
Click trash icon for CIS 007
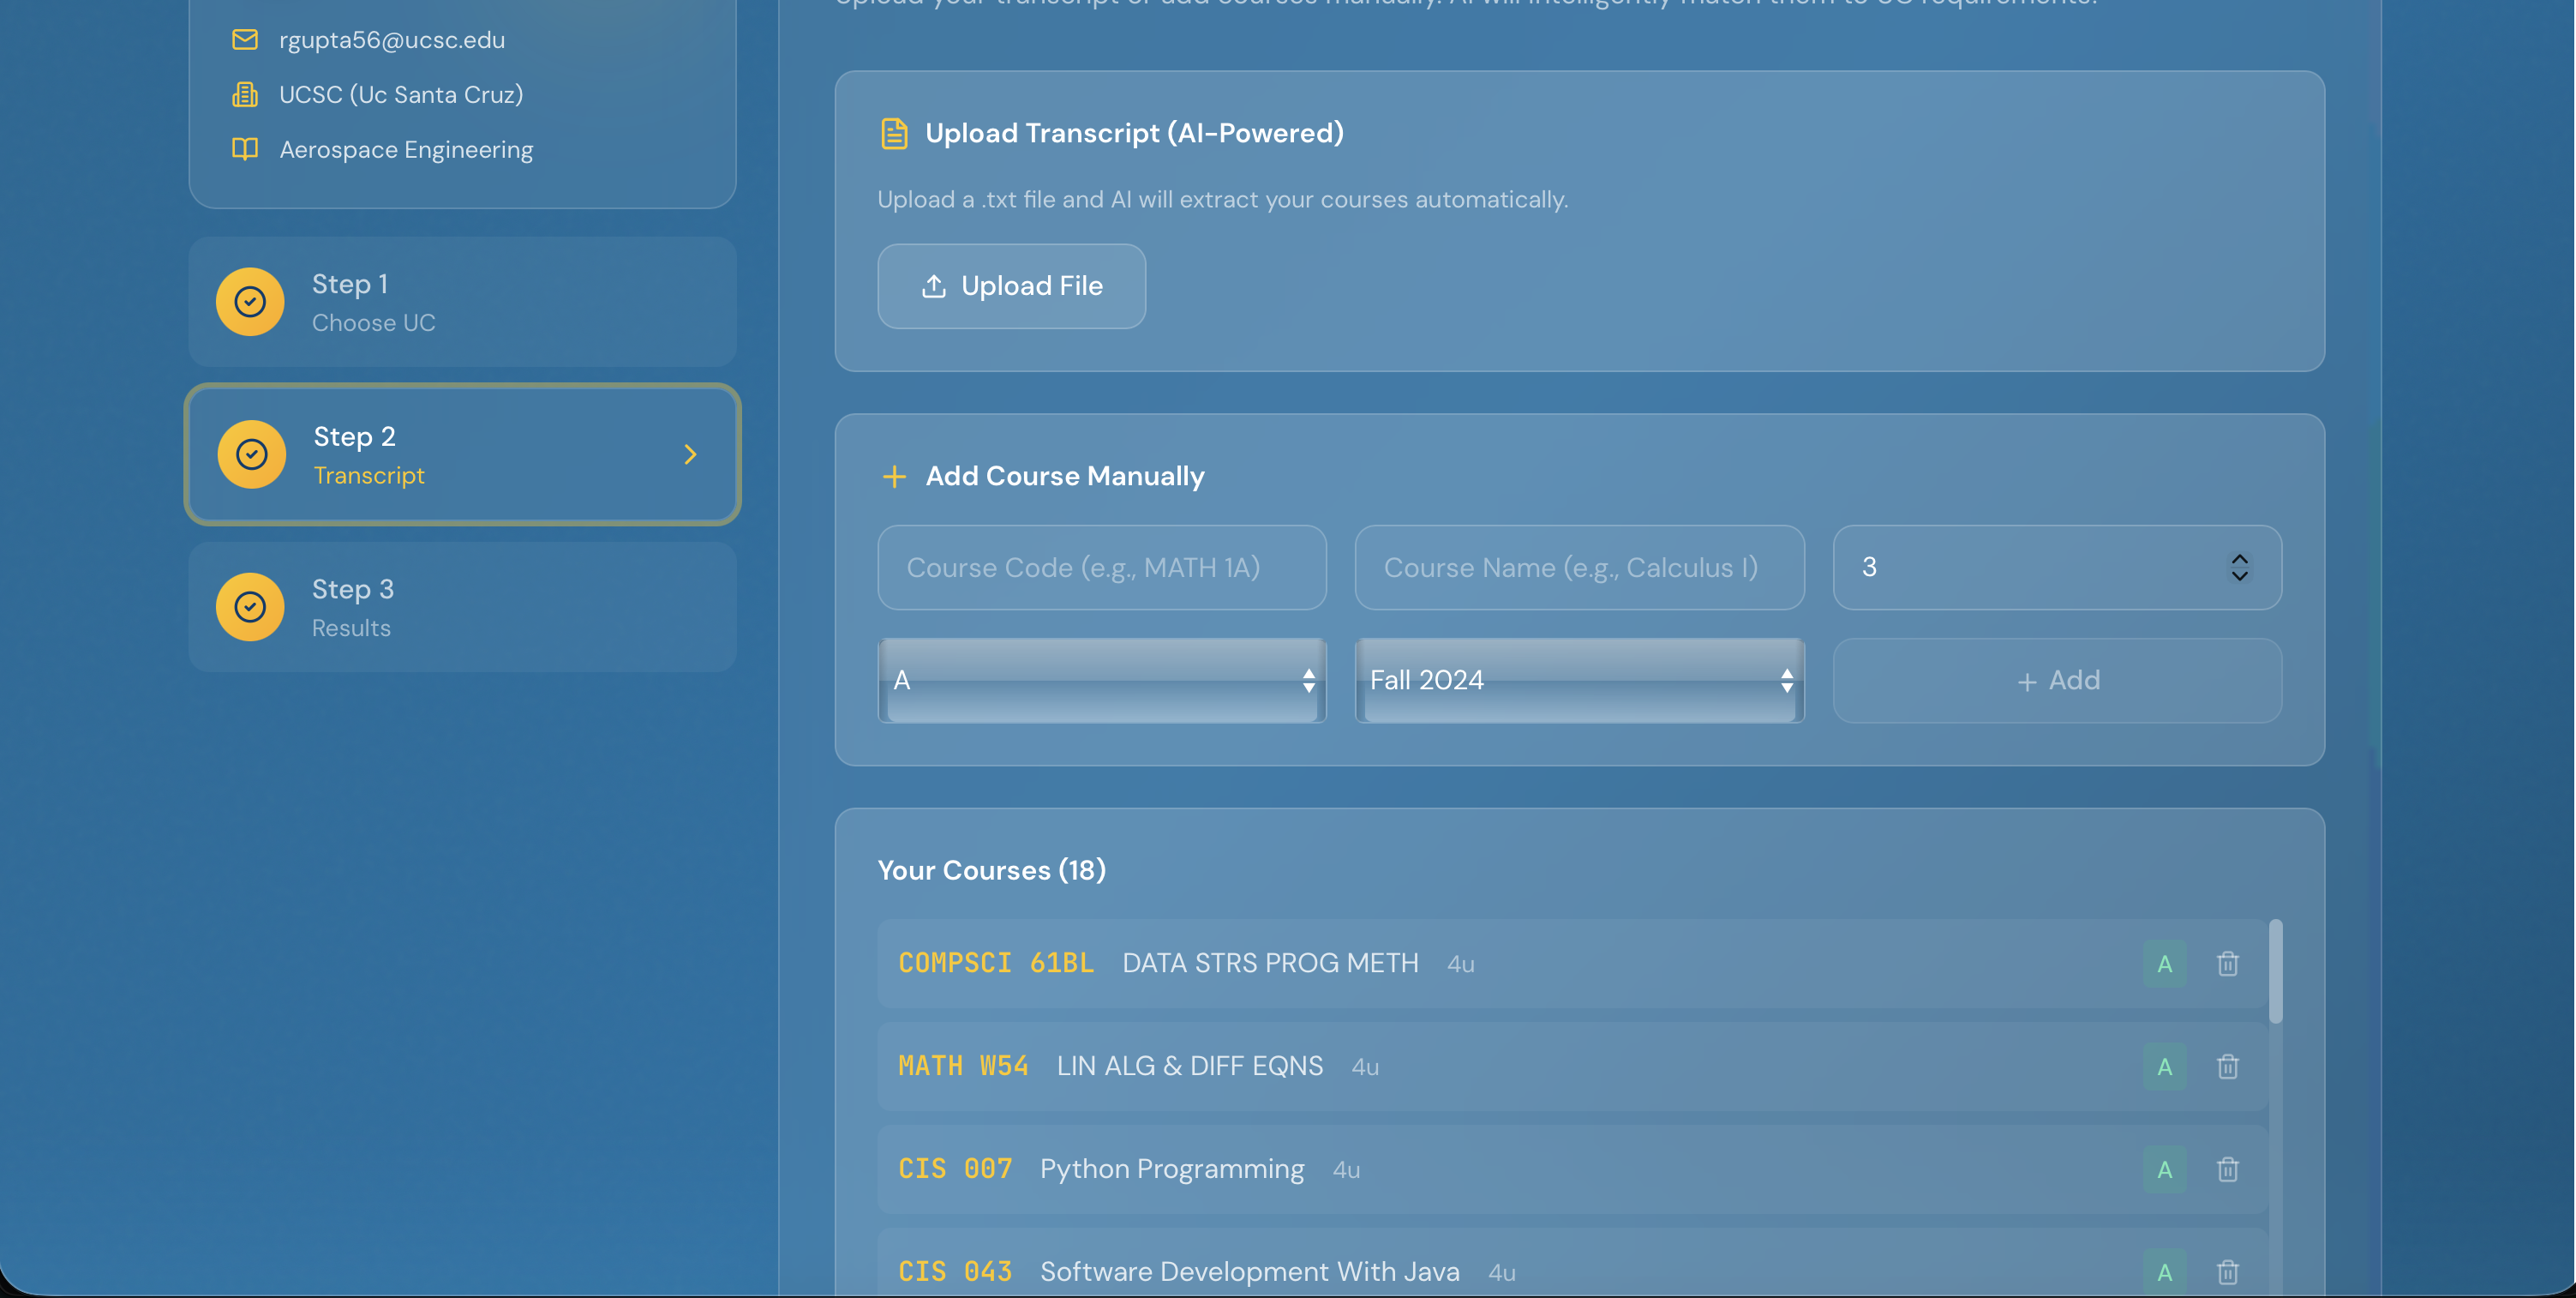[2227, 1169]
